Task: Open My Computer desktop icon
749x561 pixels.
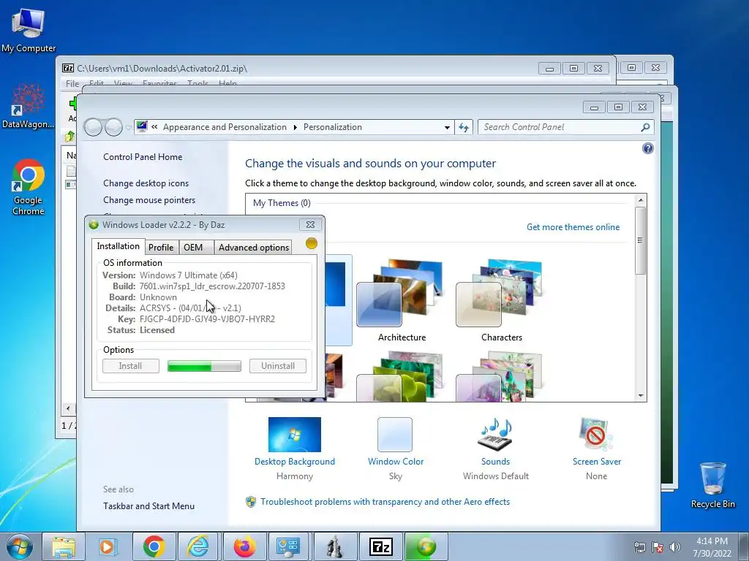Action: pyautogui.click(x=29, y=30)
